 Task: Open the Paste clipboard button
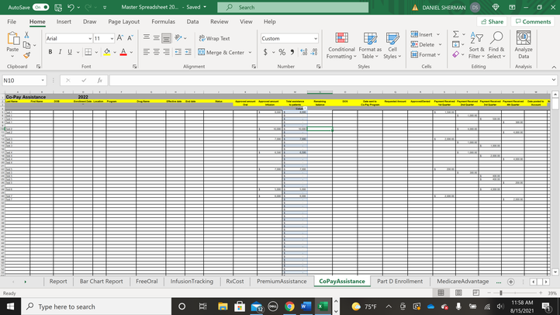[12, 46]
